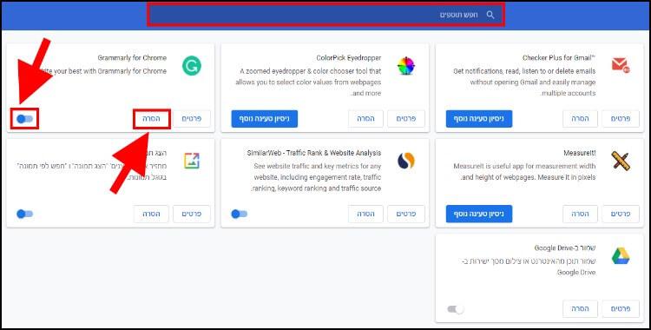Click the MeasureIt 'useful app' description
The height and width of the screenshot is (330, 651).
pos(524,172)
